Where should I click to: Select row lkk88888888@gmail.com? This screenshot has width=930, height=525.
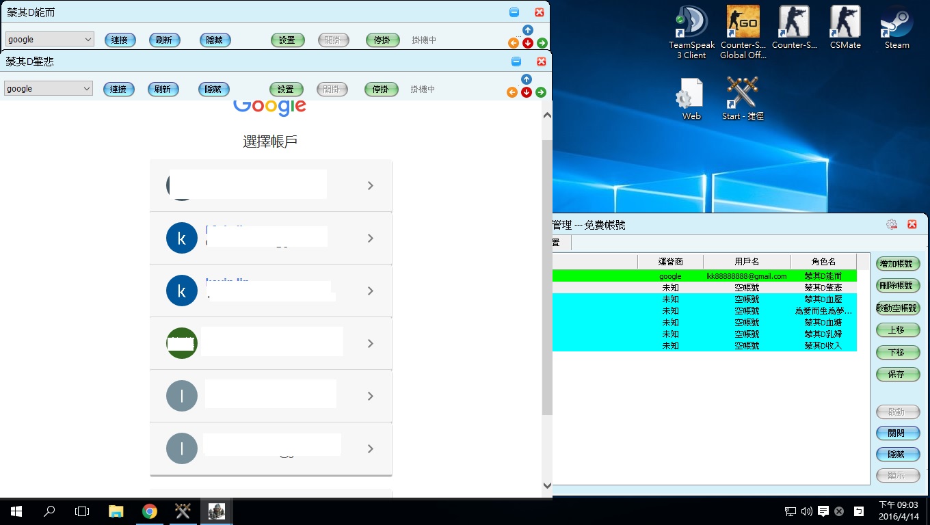704,276
